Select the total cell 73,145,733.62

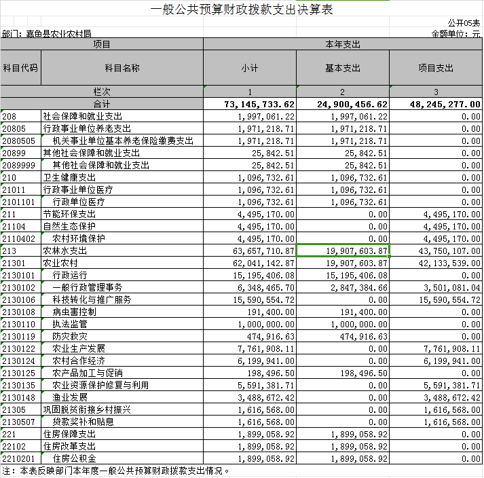pos(250,104)
